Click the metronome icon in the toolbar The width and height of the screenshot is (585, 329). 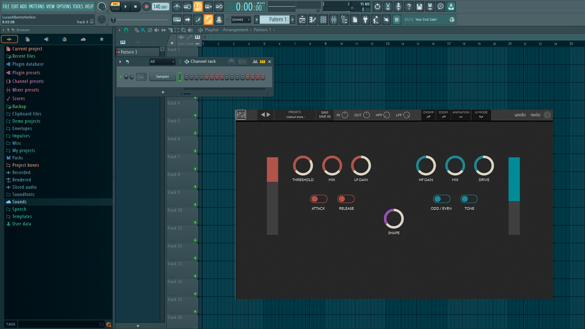click(177, 6)
